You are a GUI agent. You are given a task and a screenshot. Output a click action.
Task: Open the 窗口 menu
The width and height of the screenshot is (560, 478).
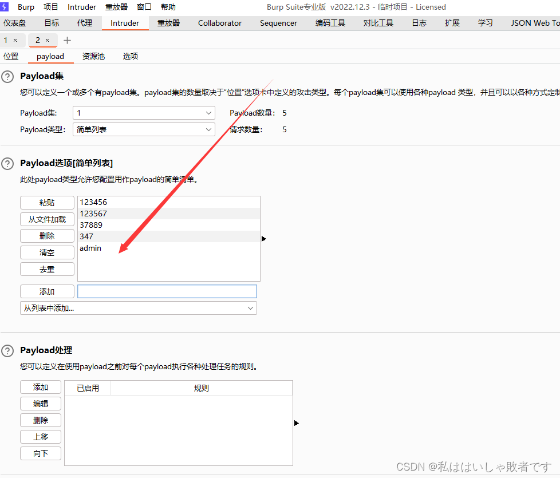click(x=144, y=7)
